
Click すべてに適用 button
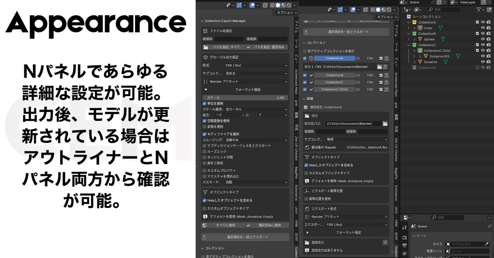click(223, 225)
